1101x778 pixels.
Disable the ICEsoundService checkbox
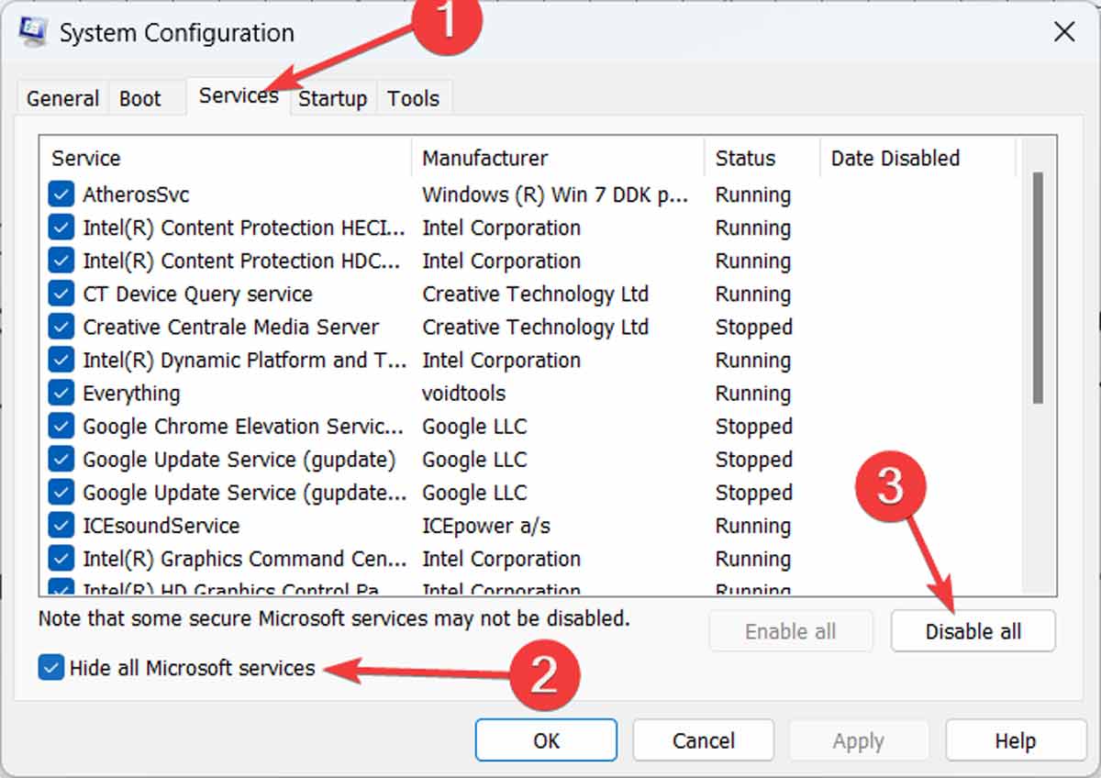tap(61, 526)
